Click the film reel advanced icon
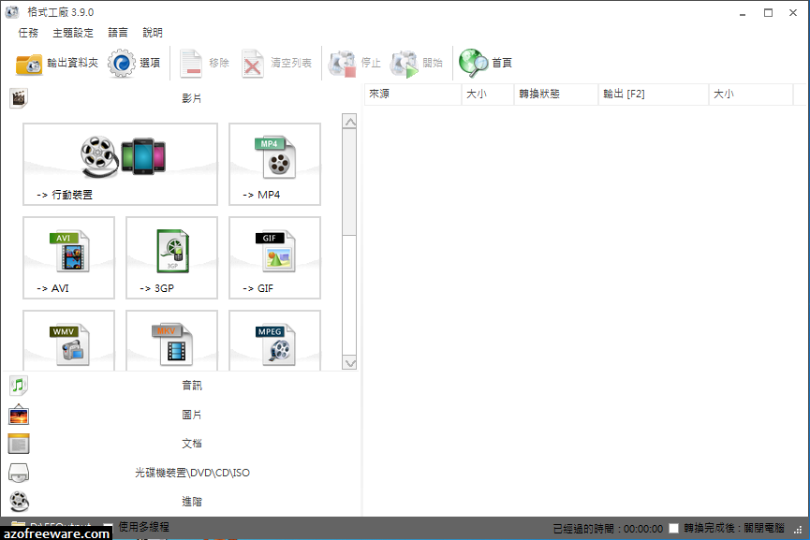This screenshot has width=810, height=540. (19, 502)
